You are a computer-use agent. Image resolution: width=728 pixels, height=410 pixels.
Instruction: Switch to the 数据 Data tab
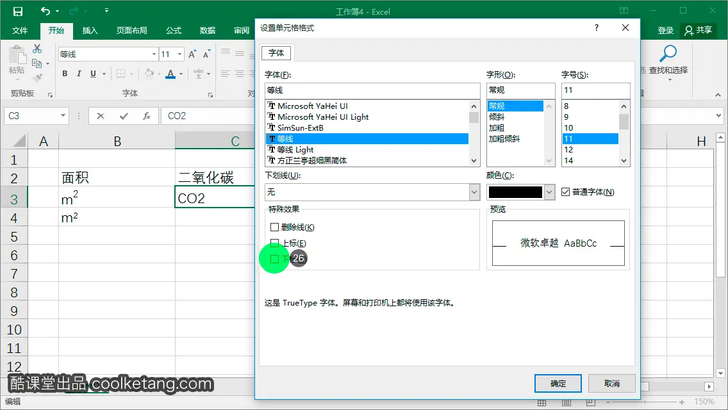coord(208,31)
